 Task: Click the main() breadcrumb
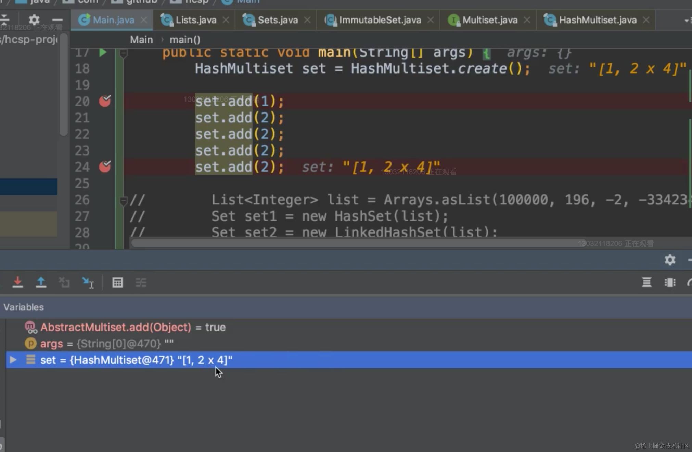(185, 40)
